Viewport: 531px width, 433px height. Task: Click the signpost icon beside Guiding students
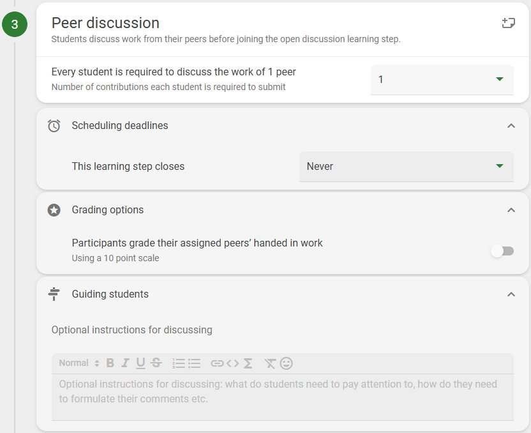[54, 294]
